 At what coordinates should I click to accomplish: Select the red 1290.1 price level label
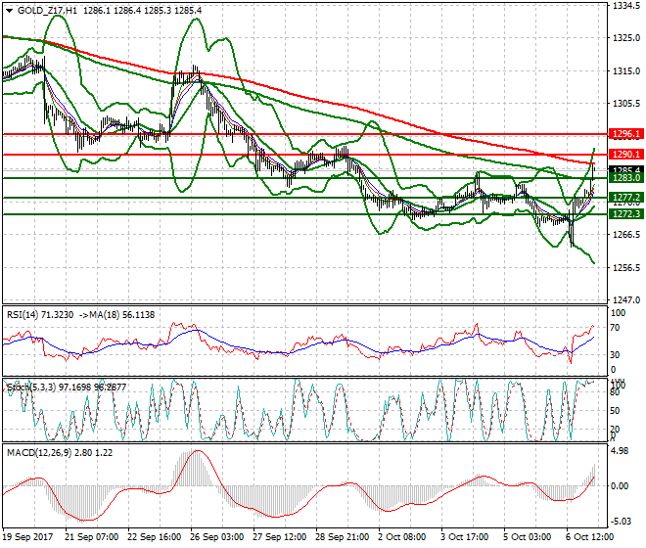626,155
